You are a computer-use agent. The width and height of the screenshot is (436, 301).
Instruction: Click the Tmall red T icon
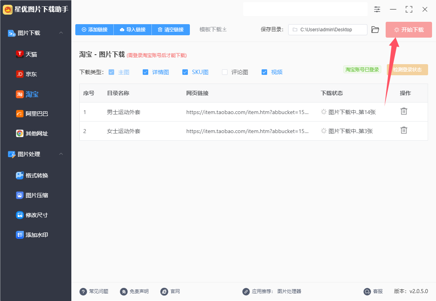pos(19,54)
